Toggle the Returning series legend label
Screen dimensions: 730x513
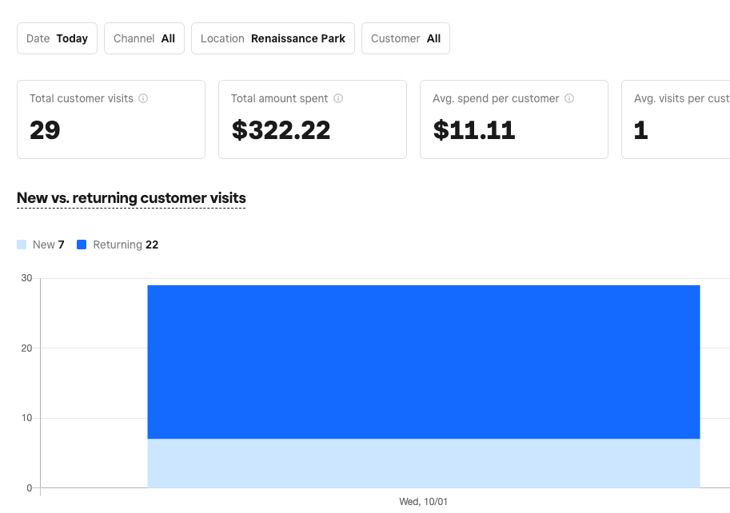tap(125, 245)
